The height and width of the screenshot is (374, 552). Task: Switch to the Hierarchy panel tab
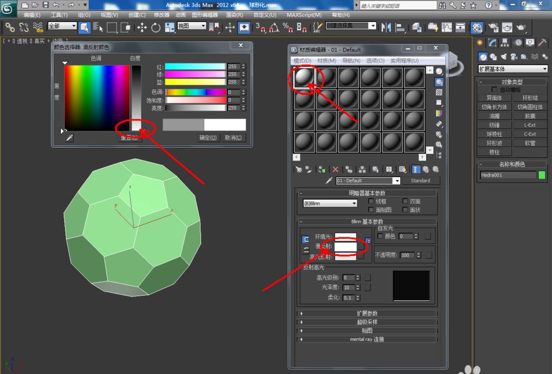pos(505,43)
